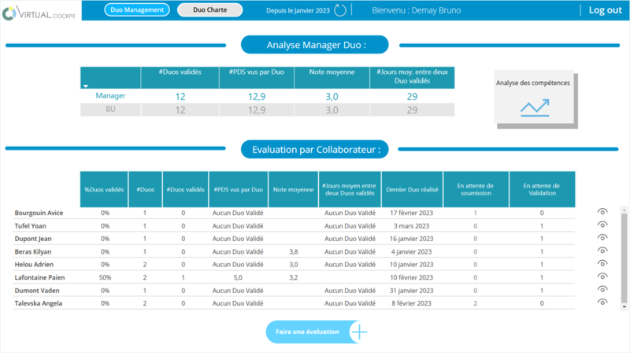This screenshot has width=630, height=353.
Task: View details eye icon for Tufel Yoan
Action: 602,225
